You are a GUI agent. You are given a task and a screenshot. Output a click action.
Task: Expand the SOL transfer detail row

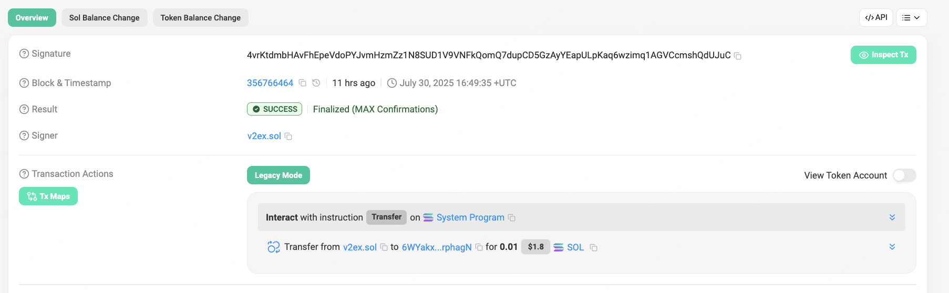[892, 247]
